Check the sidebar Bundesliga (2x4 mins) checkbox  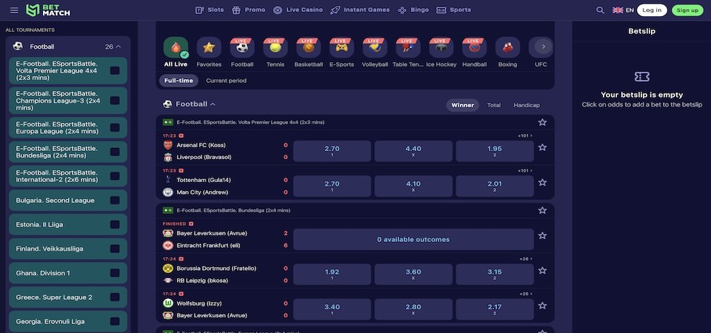[115, 152]
